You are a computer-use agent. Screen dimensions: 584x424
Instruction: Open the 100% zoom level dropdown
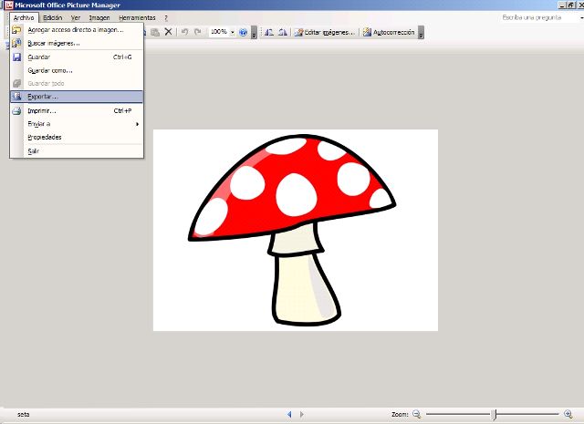pyautogui.click(x=233, y=32)
